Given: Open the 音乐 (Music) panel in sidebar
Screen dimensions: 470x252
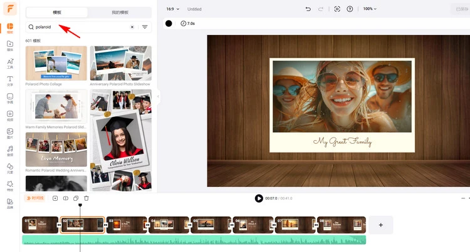Looking at the screenshot, I should click(x=10, y=151).
